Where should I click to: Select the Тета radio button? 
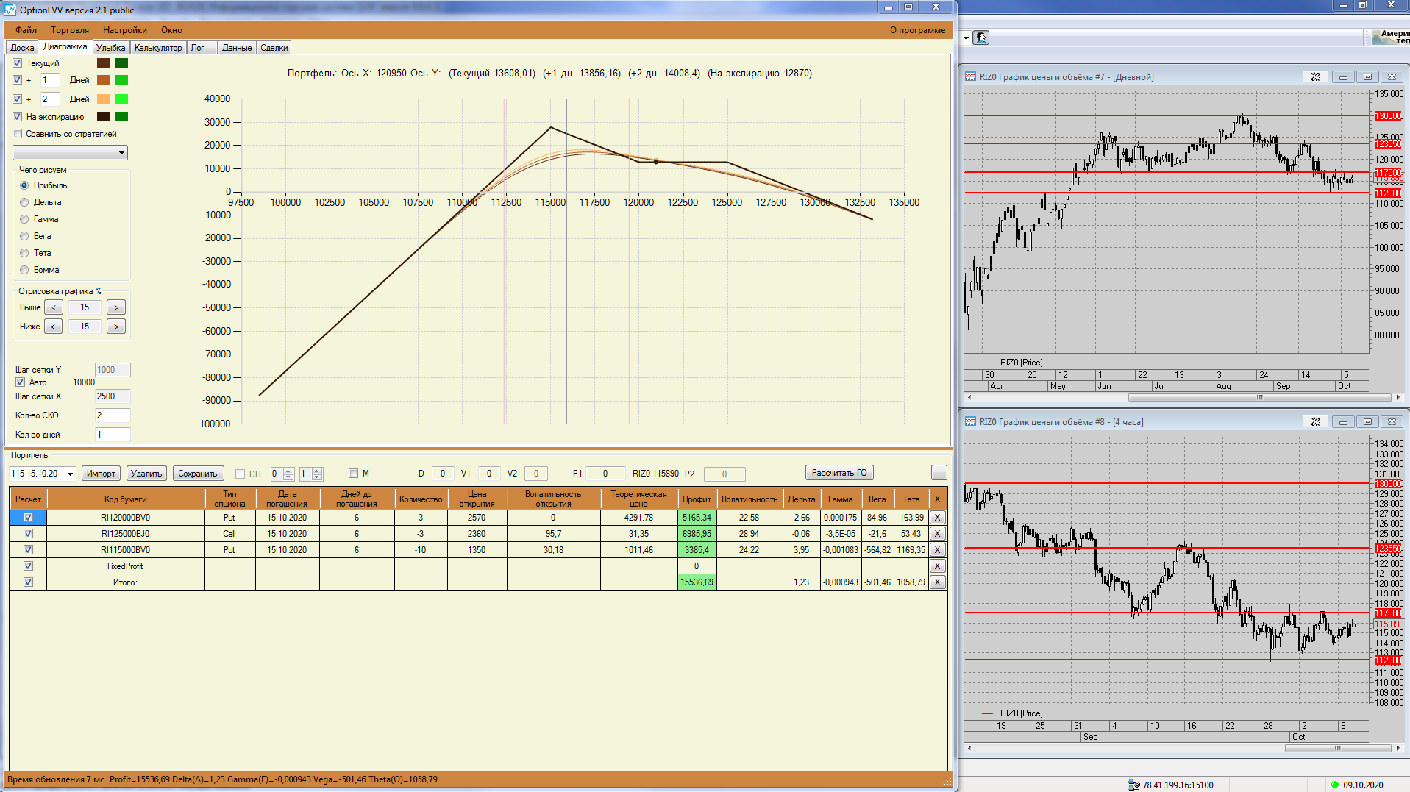pos(24,253)
